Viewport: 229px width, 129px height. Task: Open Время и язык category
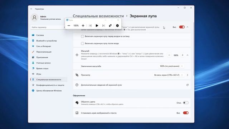pyautogui.click(x=49, y=68)
